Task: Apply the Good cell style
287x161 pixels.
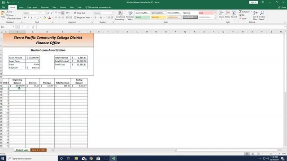Action: click(x=143, y=17)
